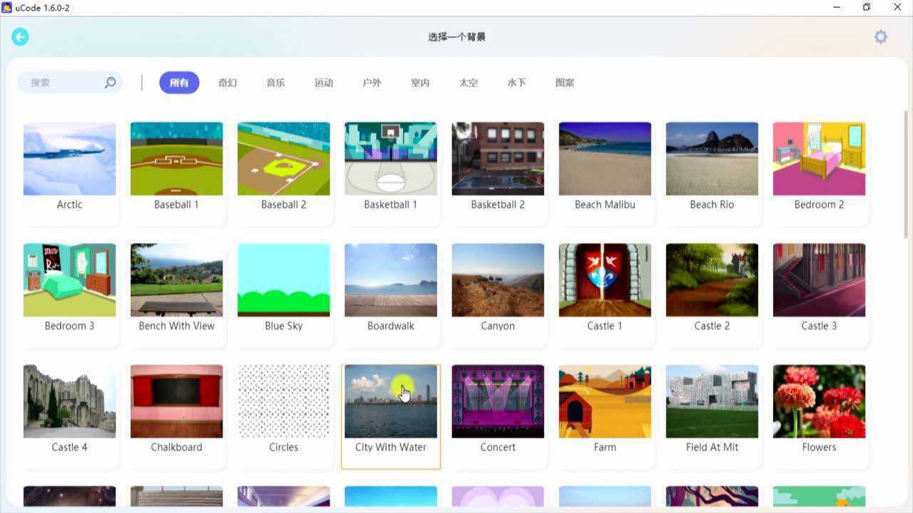Select the 音乐 category tab
The height and width of the screenshot is (513, 913).
275,83
